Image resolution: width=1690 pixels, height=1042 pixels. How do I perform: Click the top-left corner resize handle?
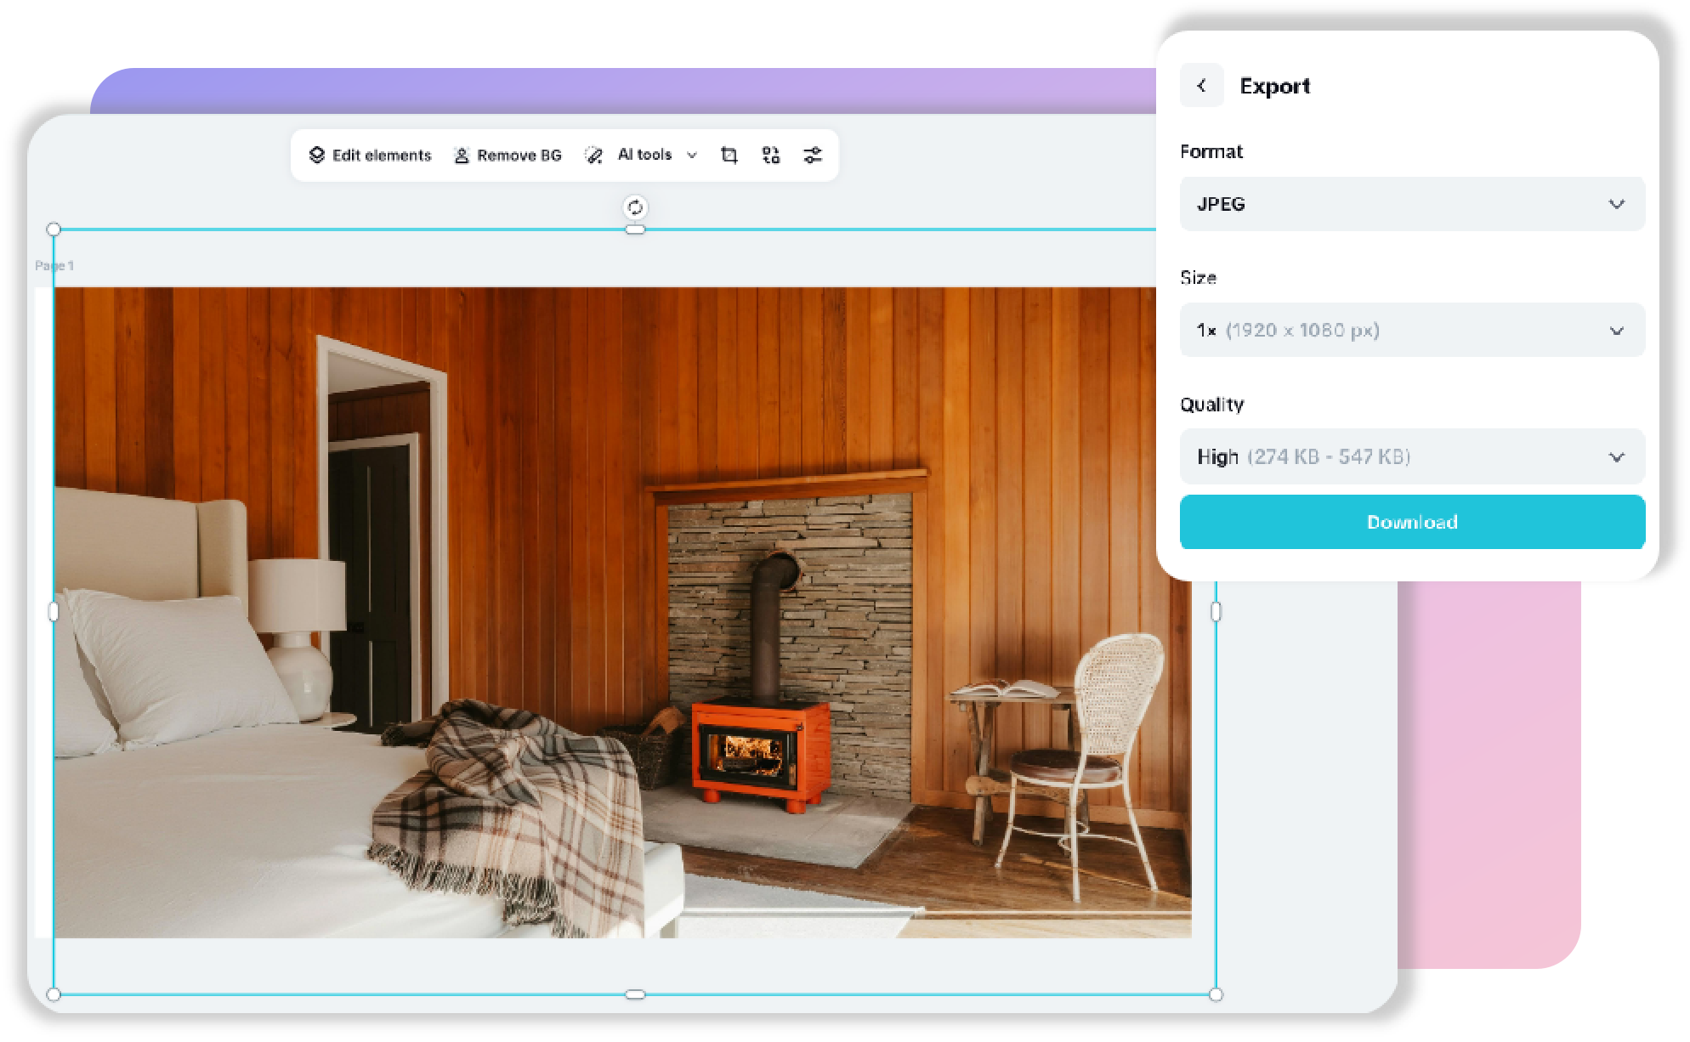tap(54, 229)
